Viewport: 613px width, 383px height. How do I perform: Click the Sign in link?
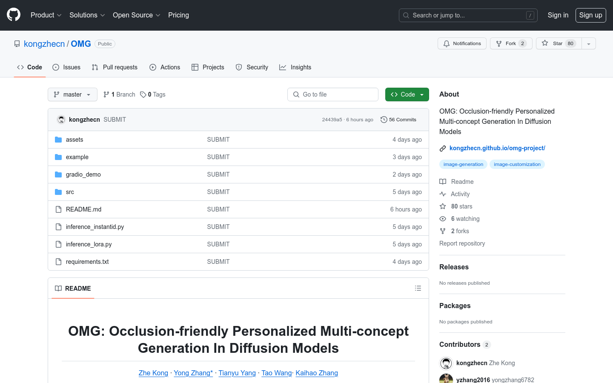coord(558,15)
